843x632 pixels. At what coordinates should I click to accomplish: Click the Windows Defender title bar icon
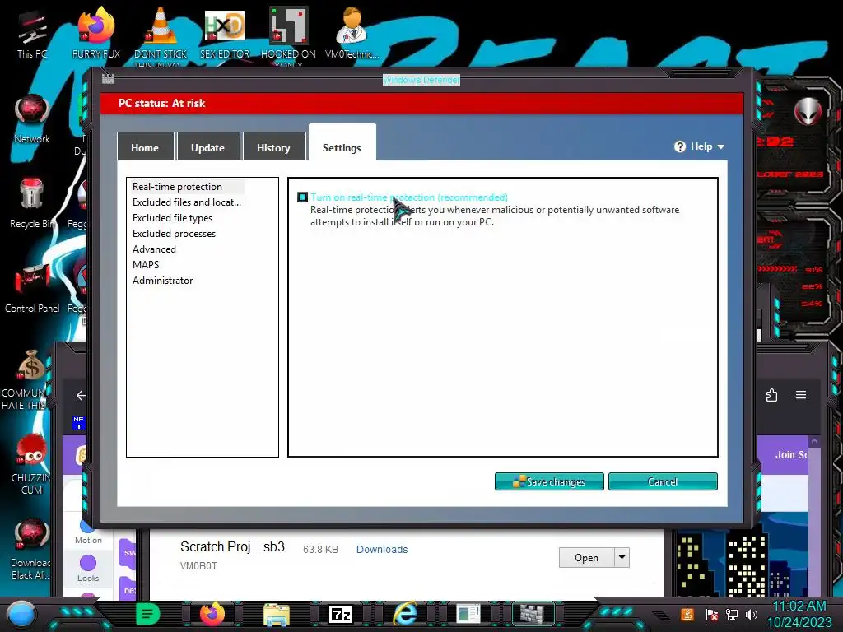[x=108, y=79]
